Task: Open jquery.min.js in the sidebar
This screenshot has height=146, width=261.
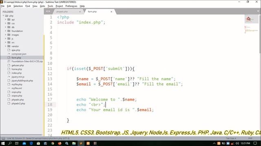Action: pos(18,77)
